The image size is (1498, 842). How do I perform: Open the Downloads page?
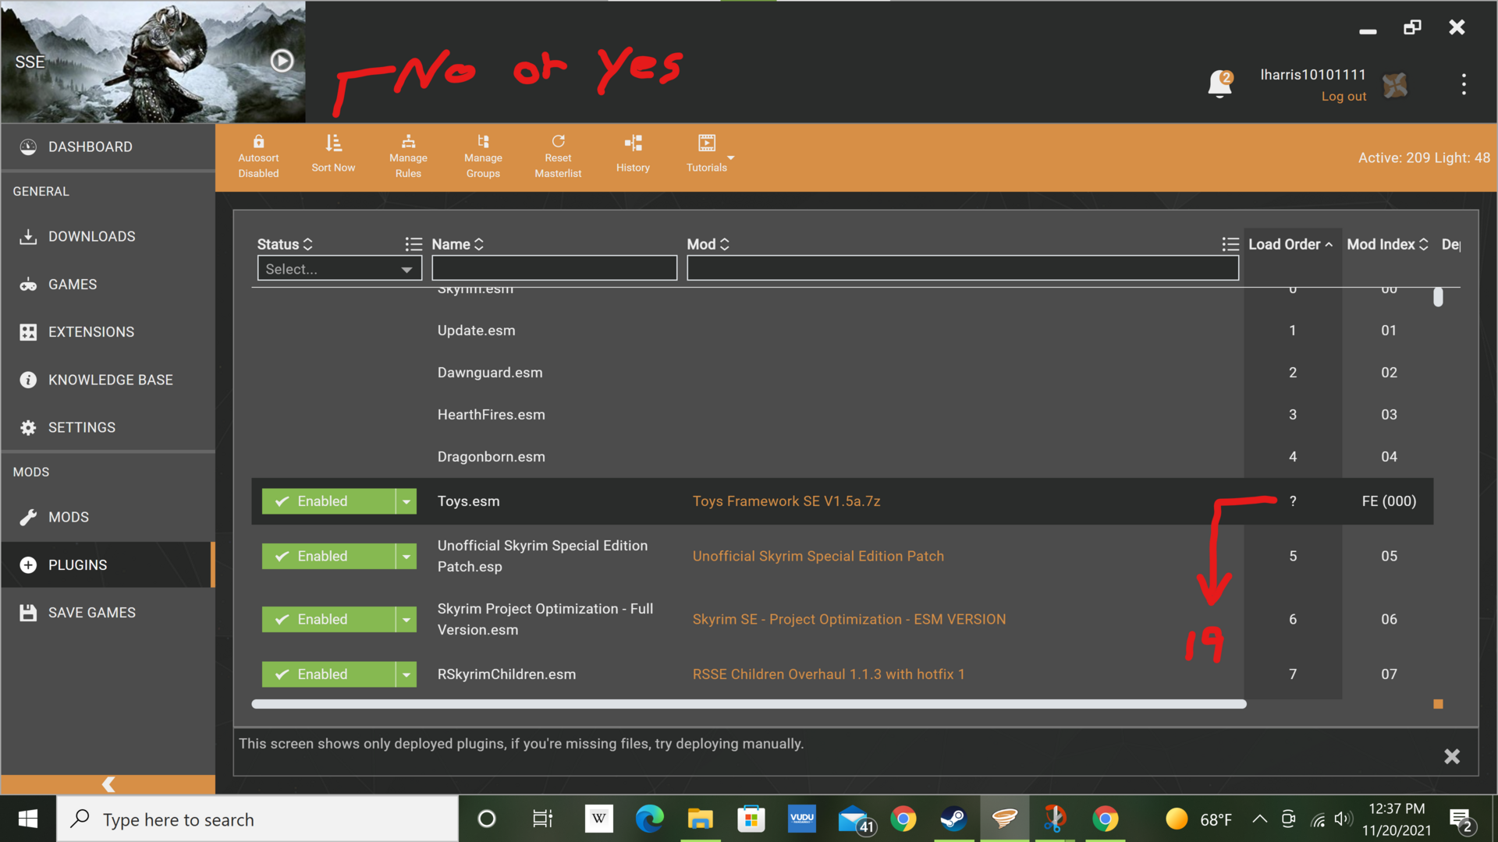[x=108, y=236]
